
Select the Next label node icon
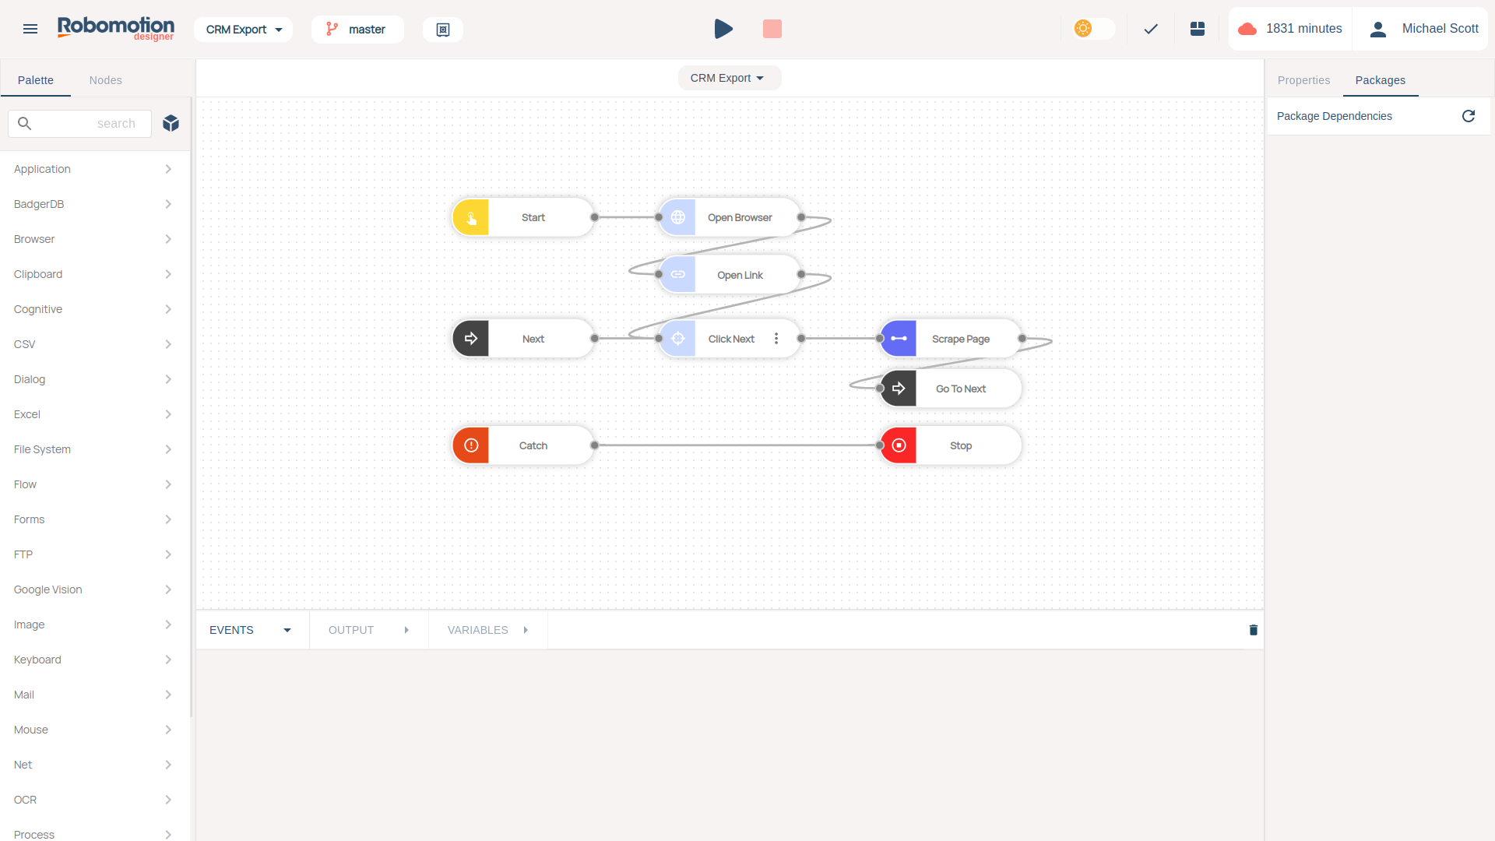(471, 339)
